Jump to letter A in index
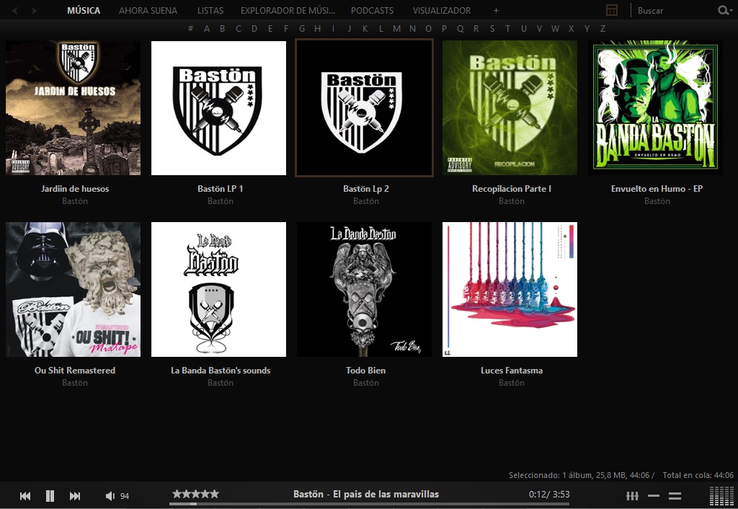 (207, 28)
